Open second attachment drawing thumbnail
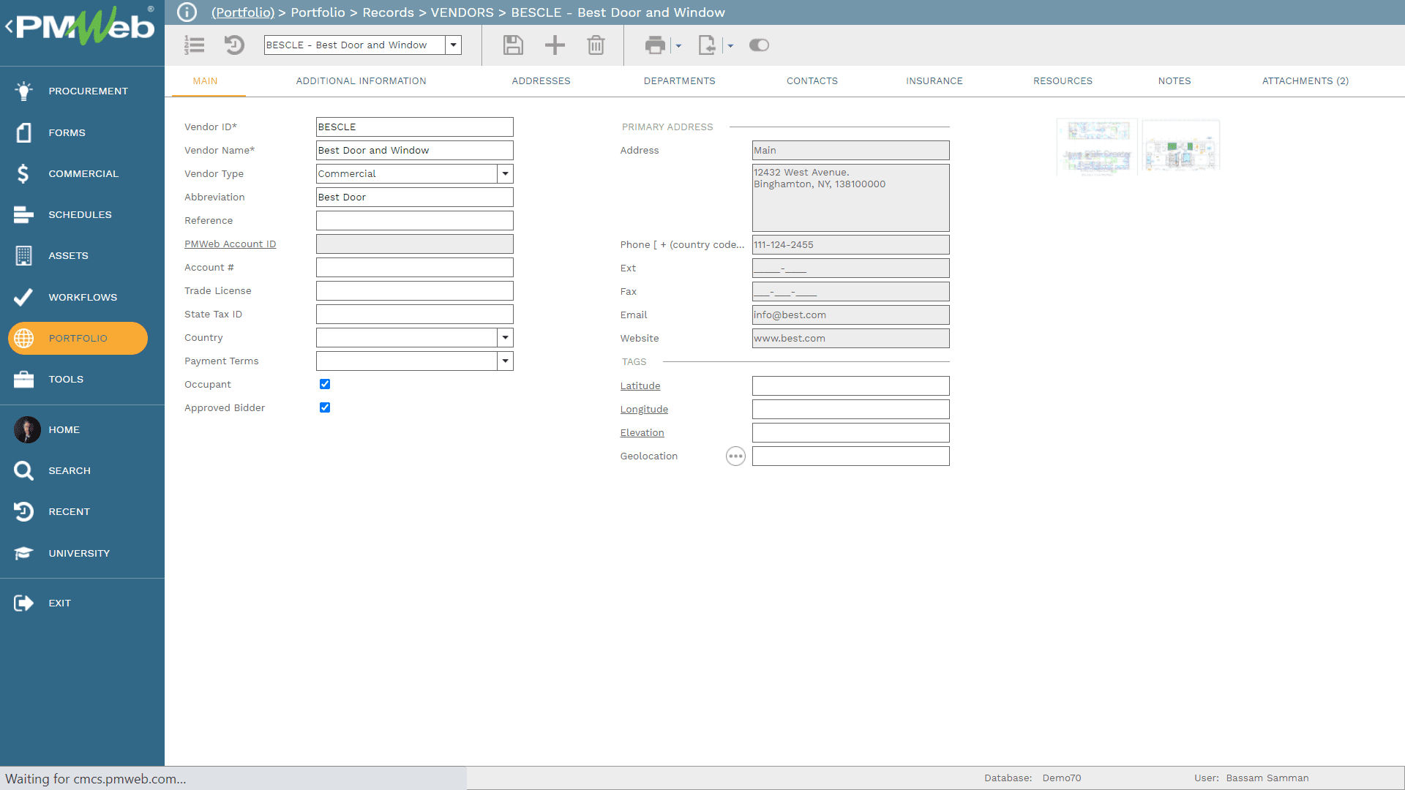This screenshot has height=790, width=1405. click(1180, 146)
